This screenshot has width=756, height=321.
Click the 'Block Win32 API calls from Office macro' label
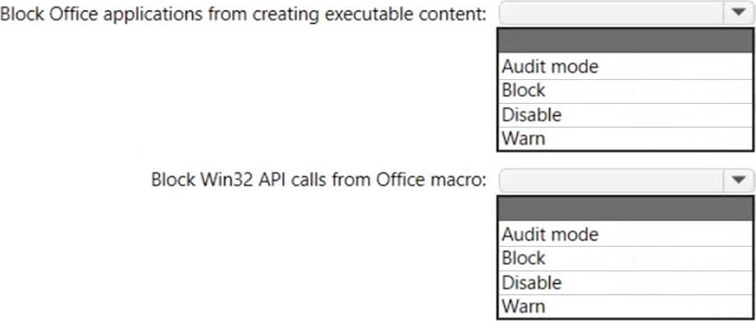[319, 181]
